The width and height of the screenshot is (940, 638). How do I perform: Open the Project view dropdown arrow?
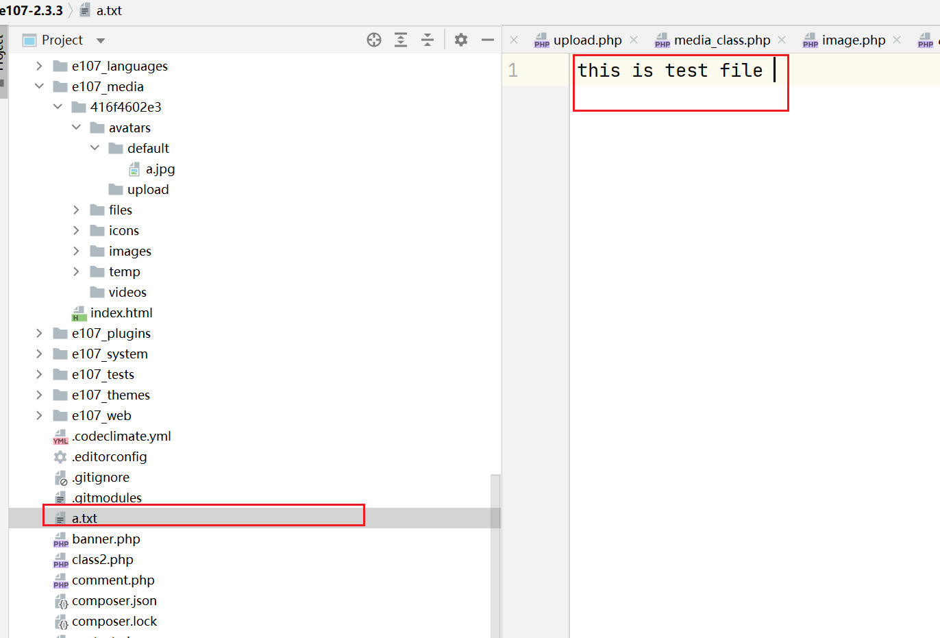pos(101,40)
